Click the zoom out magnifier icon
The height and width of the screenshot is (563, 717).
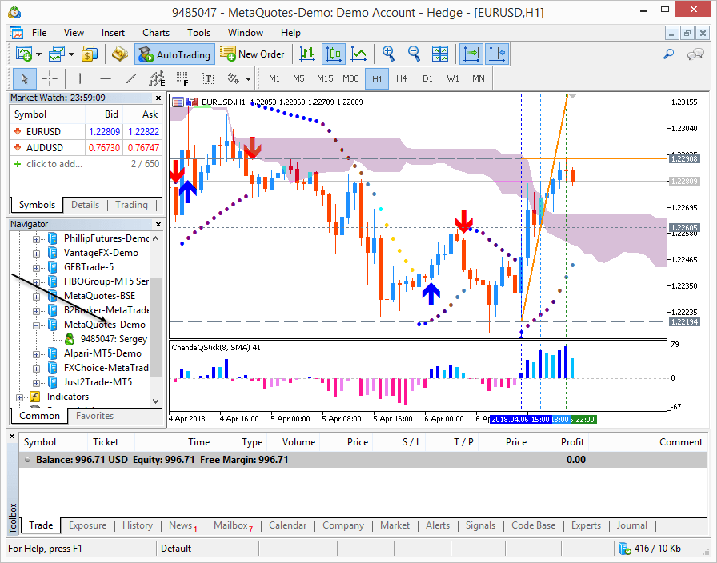click(414, 54)
